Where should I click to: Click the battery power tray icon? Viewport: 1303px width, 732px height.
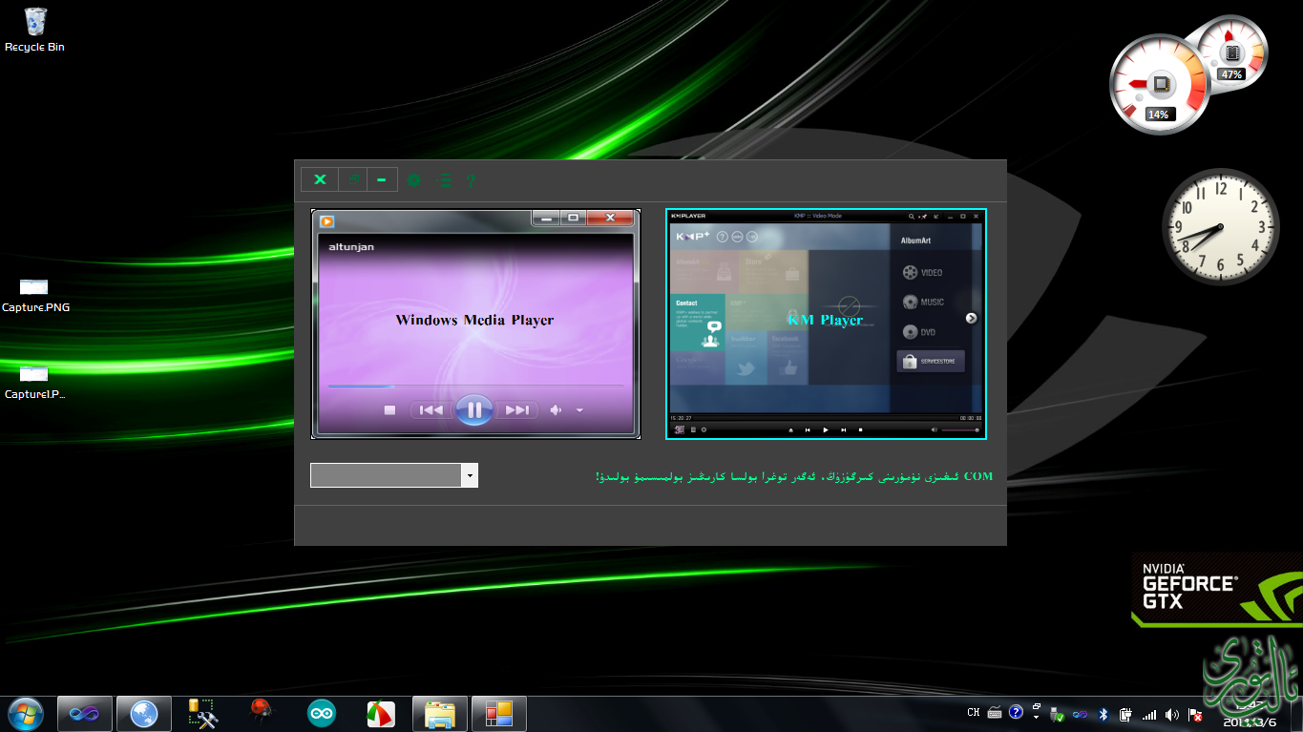click(x=1126, y=714)
